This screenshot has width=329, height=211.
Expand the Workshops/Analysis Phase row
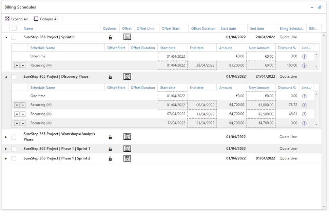(x=6, y=137)
